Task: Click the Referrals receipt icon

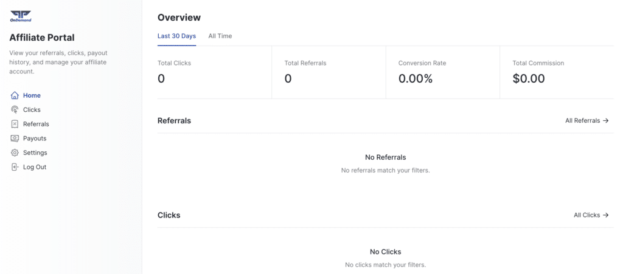Action: [15, 124]
